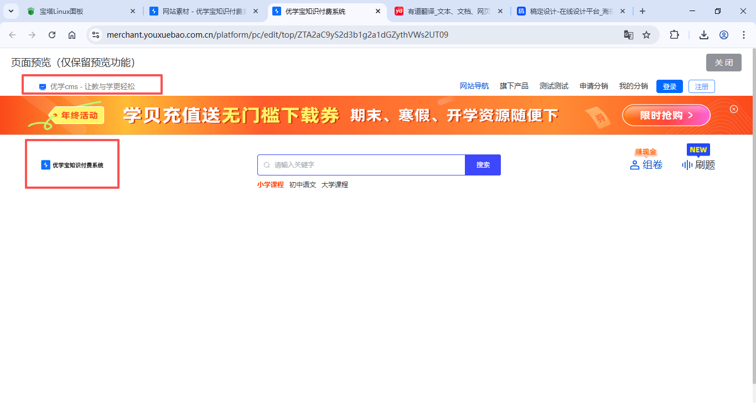
Task: Click the Chrome translate page icon
Action: 629,35
